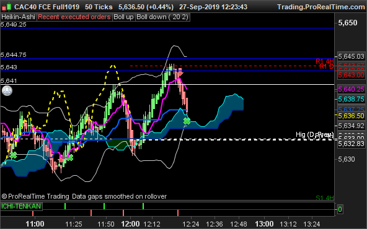The height and width of the screenshot is (229, 367).
Task: Click the 50 Ticks timeframe in title bar
Action: coord(99,7)
